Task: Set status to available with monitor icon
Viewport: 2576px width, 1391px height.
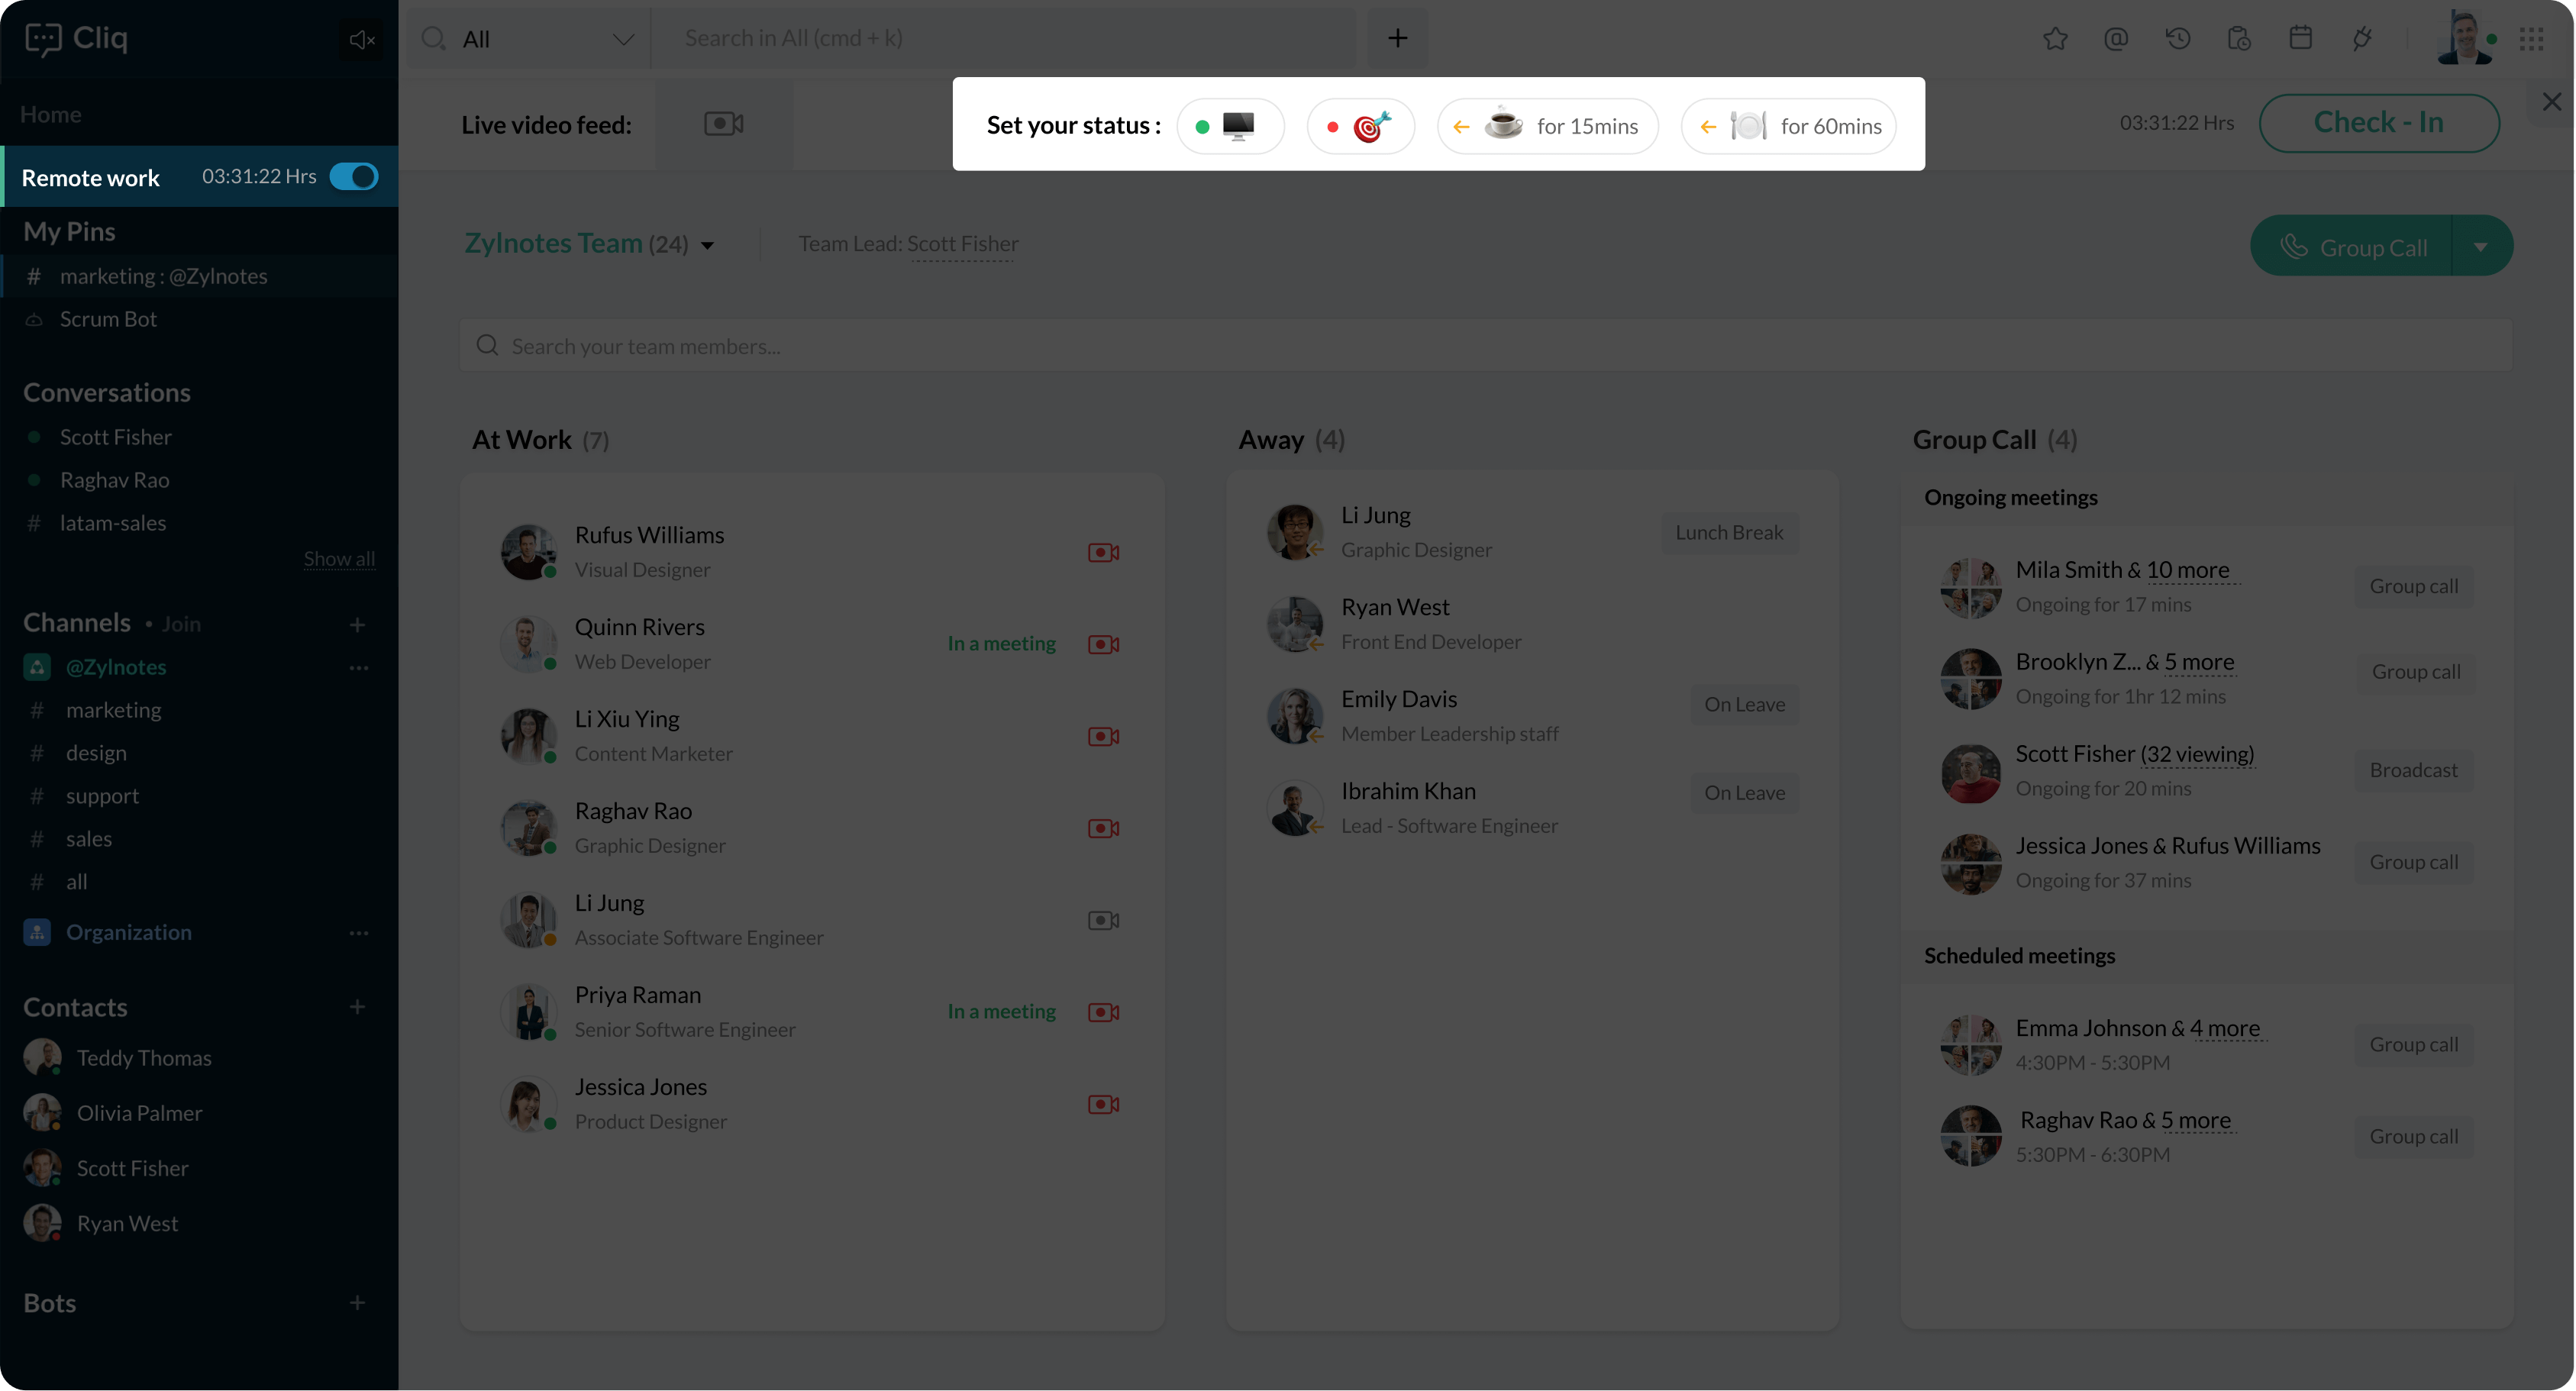Action: tap(1231, 126)
